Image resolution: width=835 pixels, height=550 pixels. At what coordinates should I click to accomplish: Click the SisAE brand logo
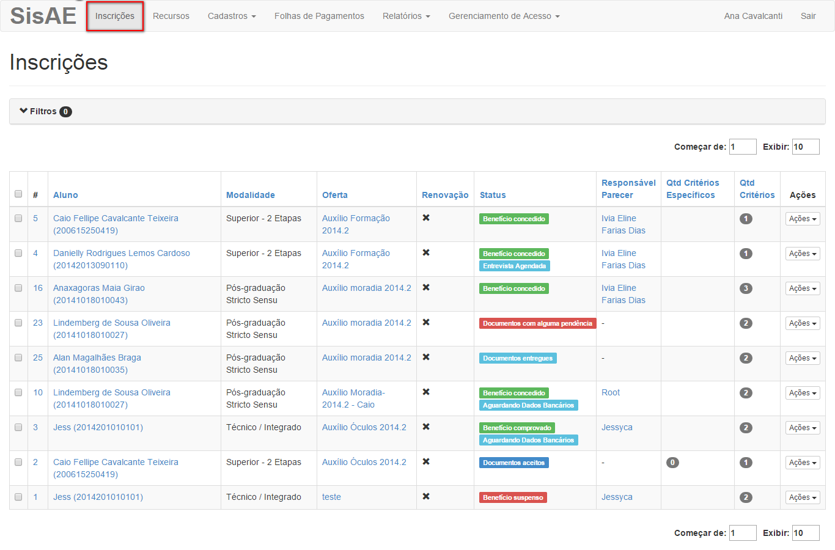[43, 16]
